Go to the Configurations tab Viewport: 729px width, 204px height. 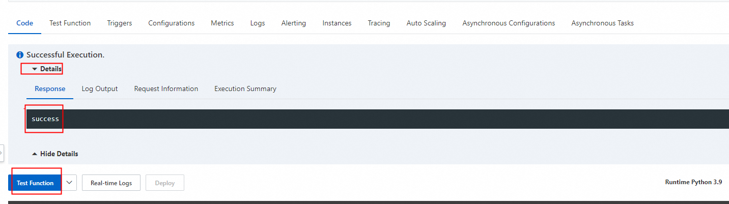[172, 23]
